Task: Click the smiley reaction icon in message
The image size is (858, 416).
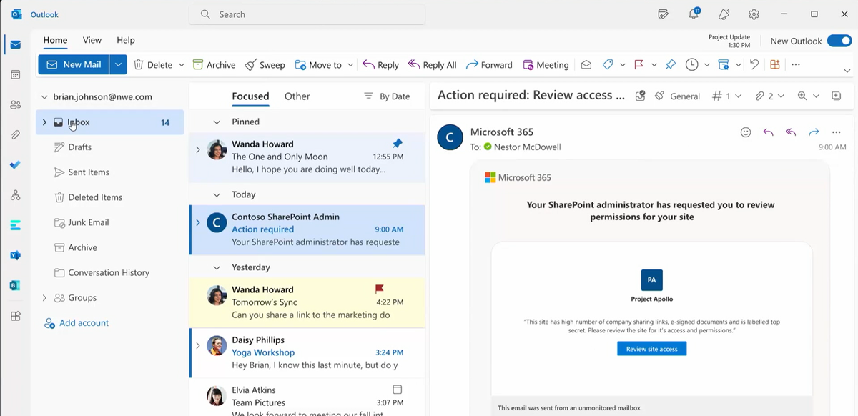Action: [746, 132]
